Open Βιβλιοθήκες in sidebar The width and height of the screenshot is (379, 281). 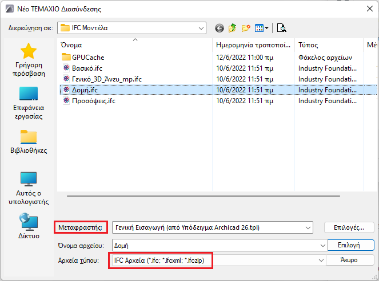29,142
